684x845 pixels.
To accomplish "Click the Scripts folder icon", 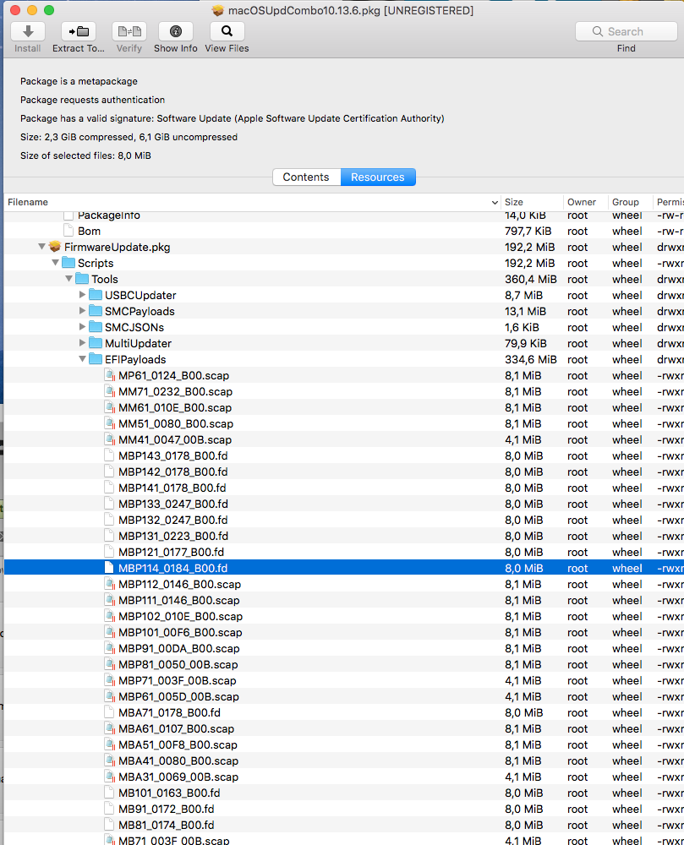I will pyautogui.click(x=68, y=263).
